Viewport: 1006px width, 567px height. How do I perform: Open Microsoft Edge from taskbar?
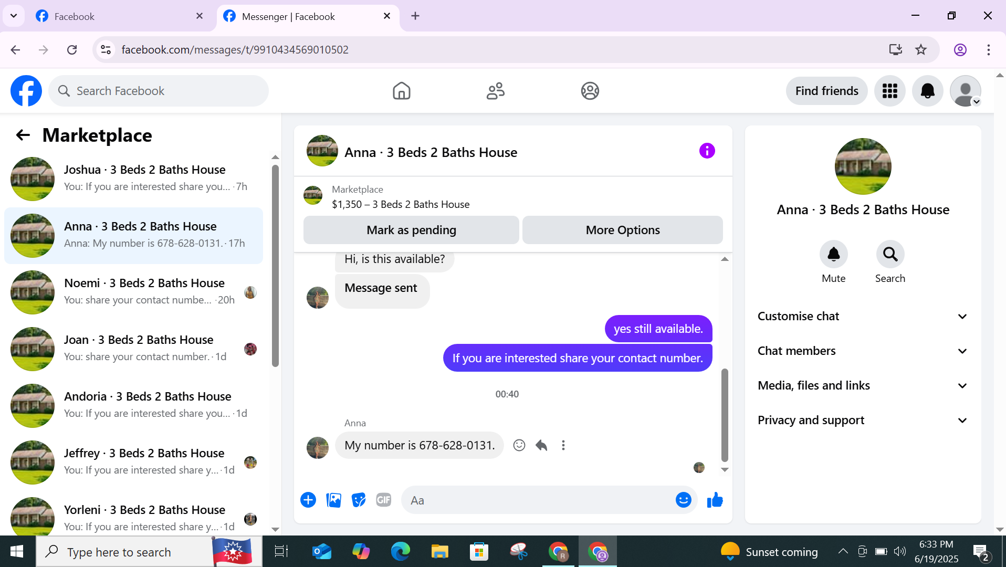click(400, 551)
